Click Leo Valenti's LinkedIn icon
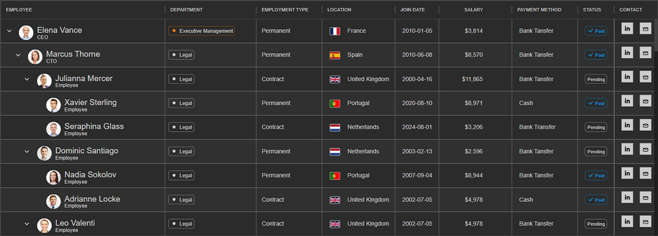This screenshot has height=236, width=658. 627,221
